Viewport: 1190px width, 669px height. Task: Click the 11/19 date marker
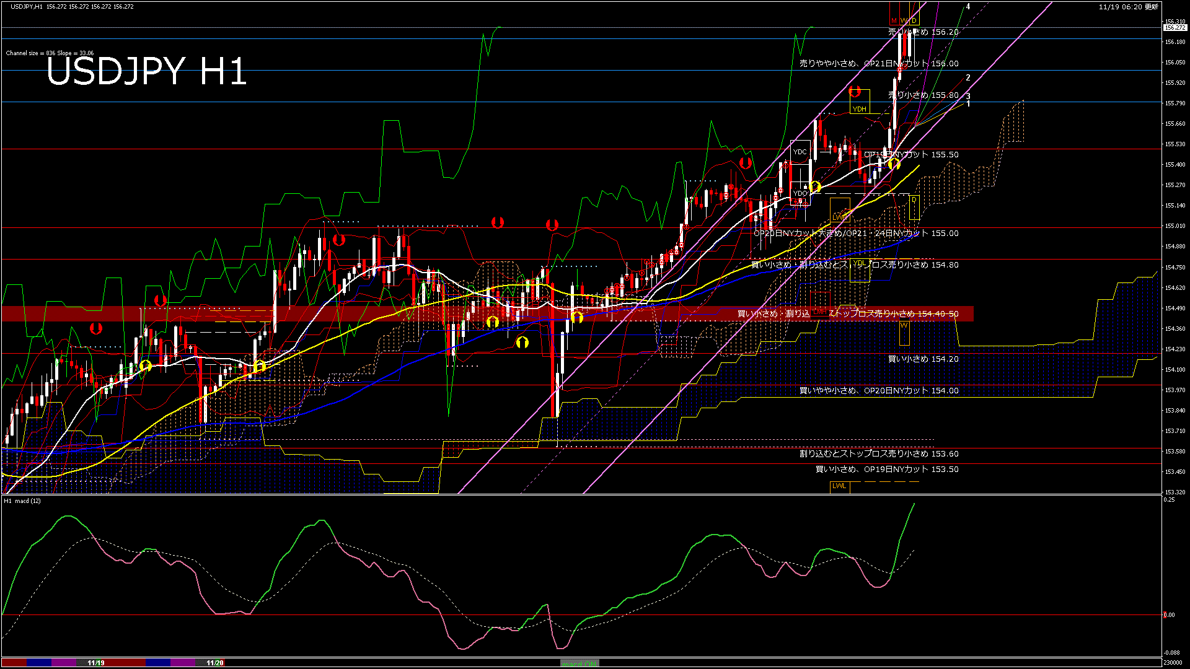click(96, 663)
